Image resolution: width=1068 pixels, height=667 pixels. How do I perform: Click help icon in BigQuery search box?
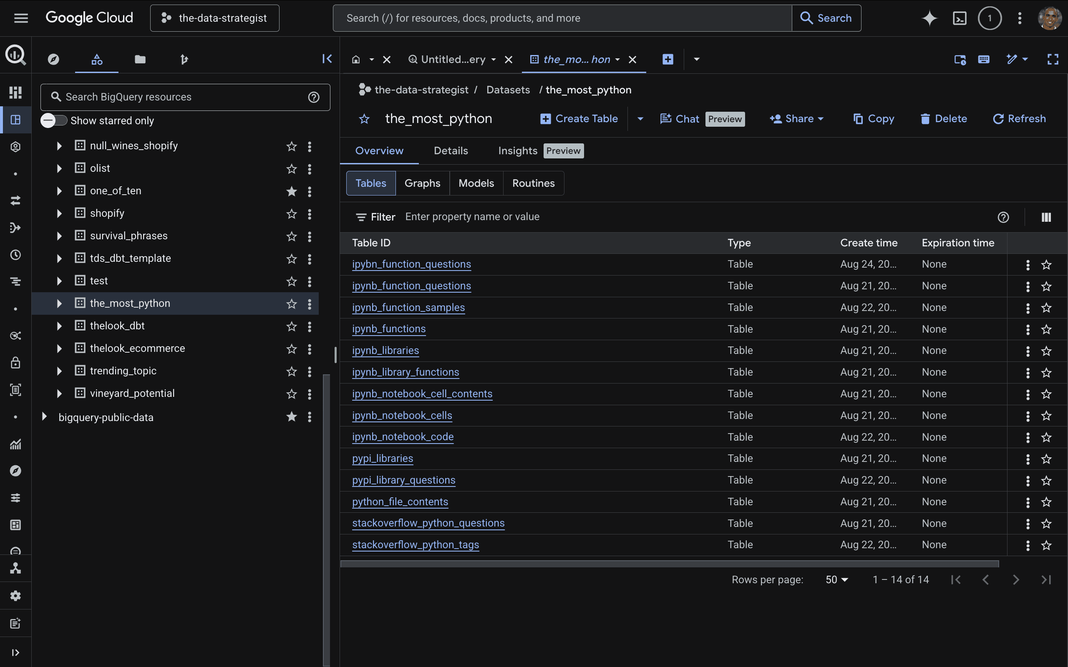click(313, 97)
